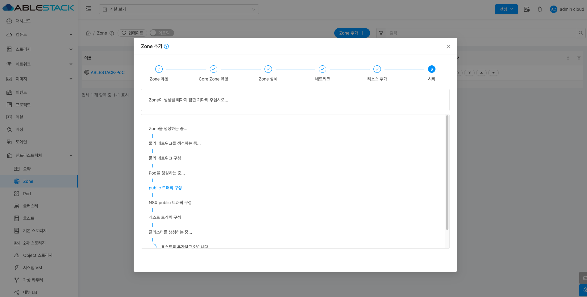Click the settings gear at bottom right

point(584,290)
